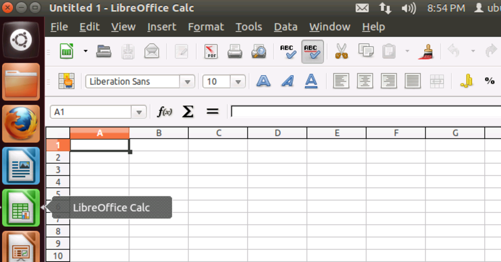Open the font size dropdown
Viewport: 501px width, 262px height.
coord(238,82)
